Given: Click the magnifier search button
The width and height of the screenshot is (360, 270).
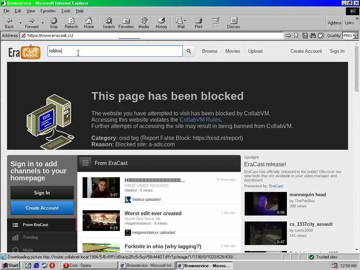Looking at the screenshot, I should pyautogui.click(x=189, y=51).
